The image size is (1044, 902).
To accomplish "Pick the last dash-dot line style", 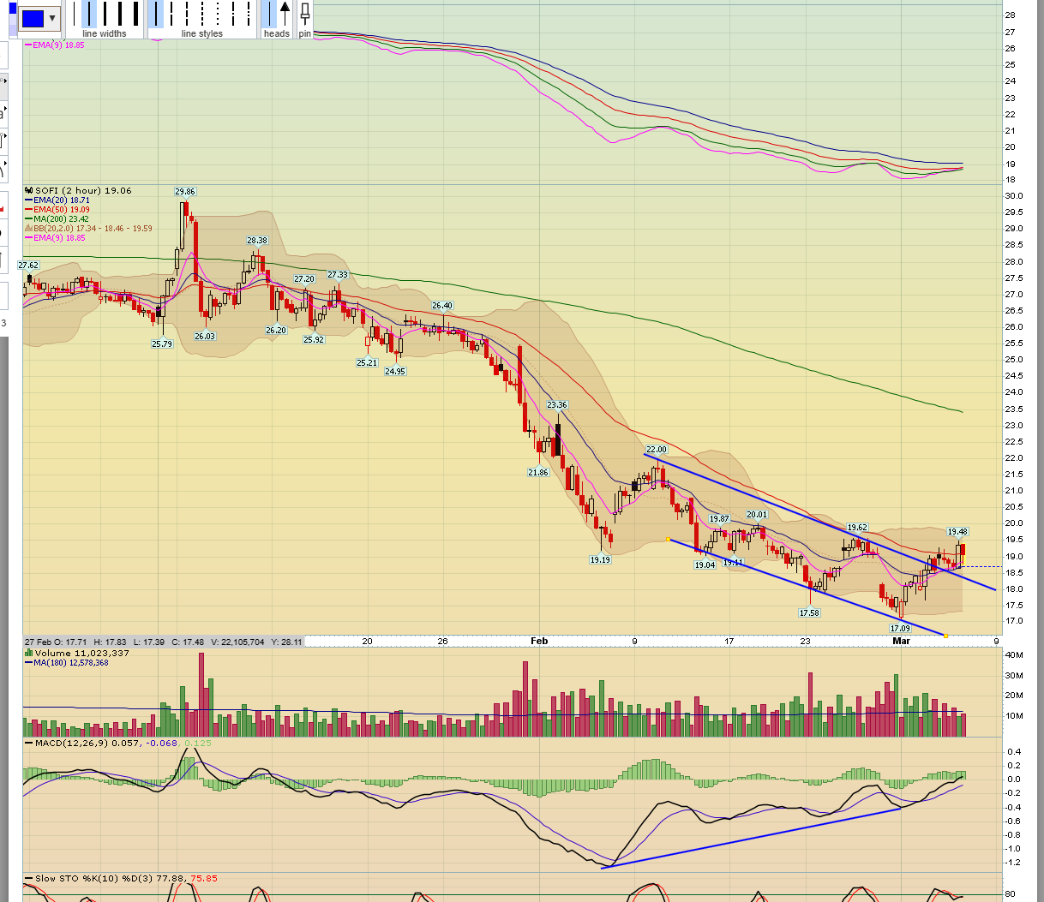I will click(249, 14).
